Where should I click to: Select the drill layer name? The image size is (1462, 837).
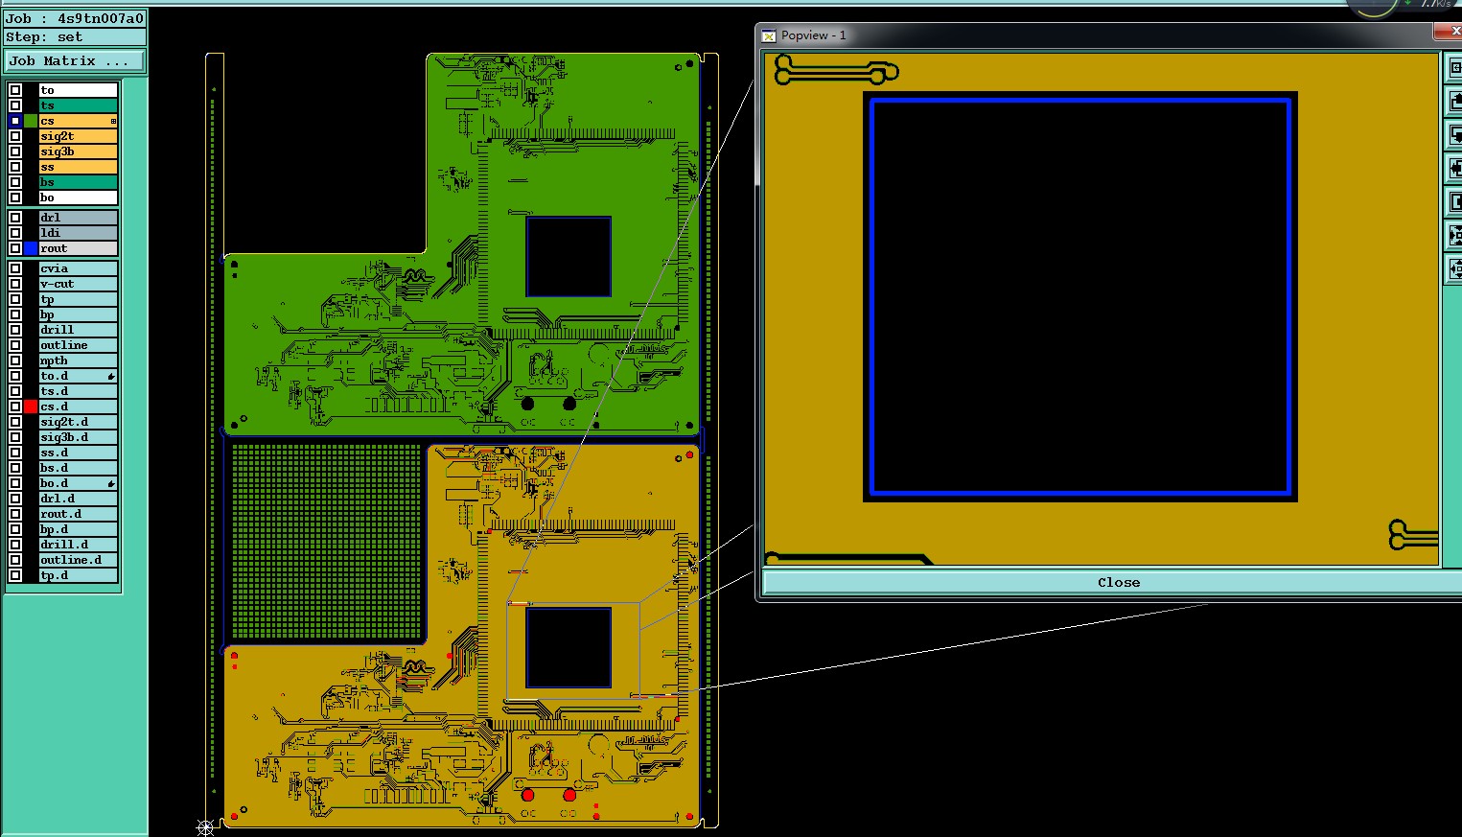78,330
